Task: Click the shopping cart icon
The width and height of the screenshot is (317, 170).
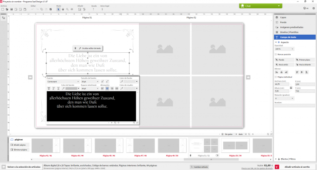Action: [x=277, y=167]
